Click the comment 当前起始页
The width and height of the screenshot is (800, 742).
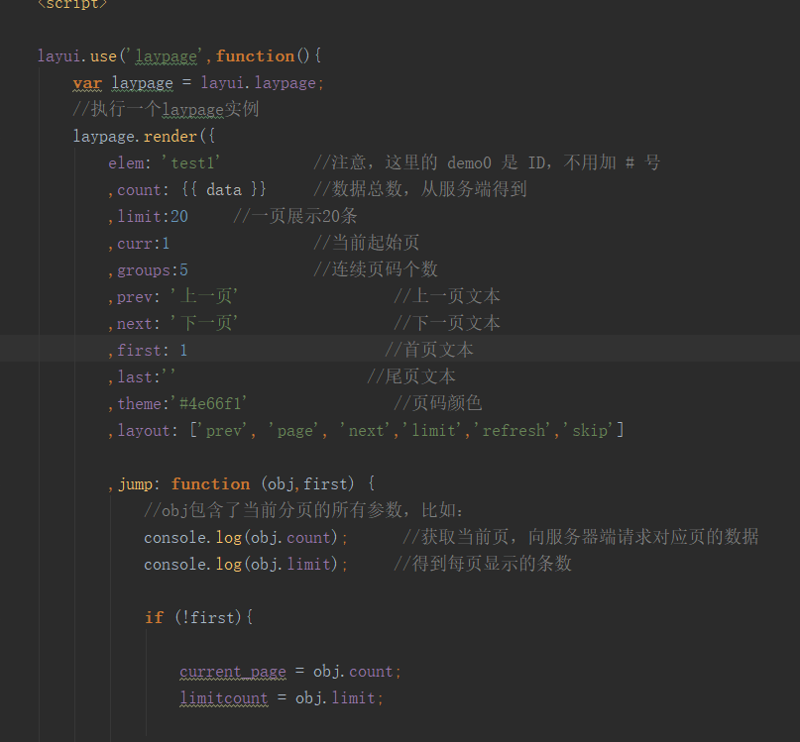tap(367, 244)
